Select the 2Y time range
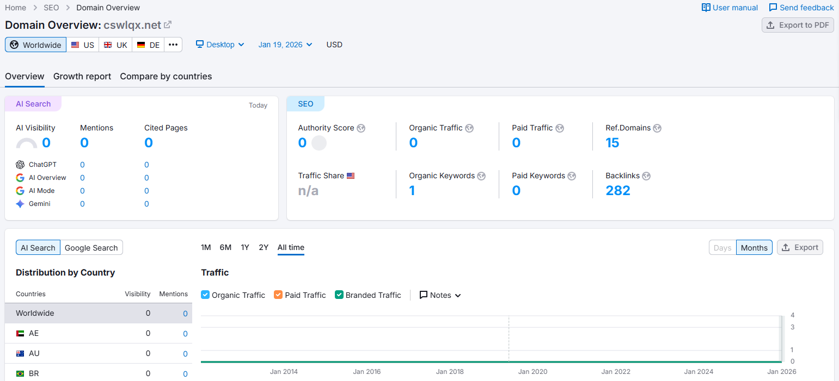 point(264,247)
